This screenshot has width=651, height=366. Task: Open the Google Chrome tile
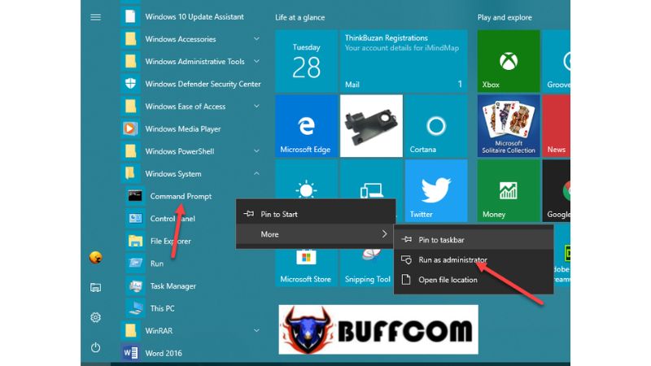tap(556, 190)
